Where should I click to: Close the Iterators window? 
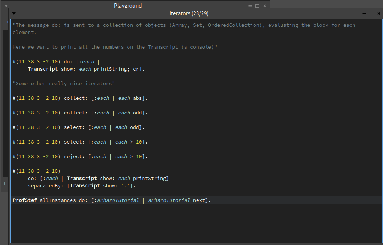(379, 13)
